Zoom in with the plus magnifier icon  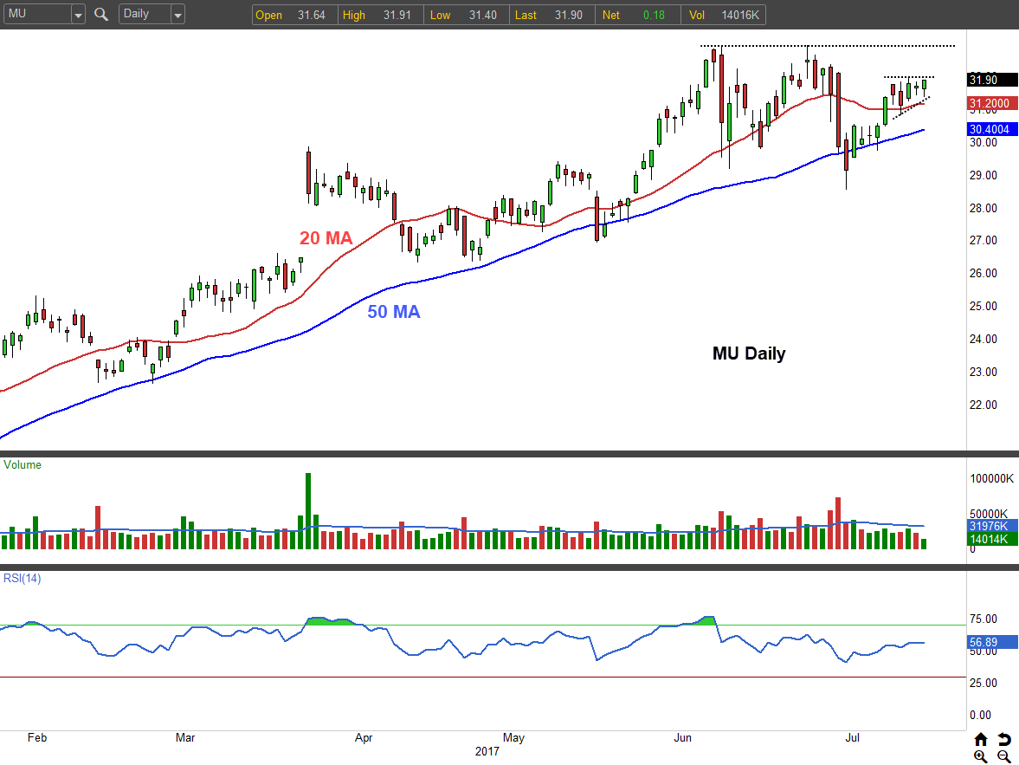(980, 756)
